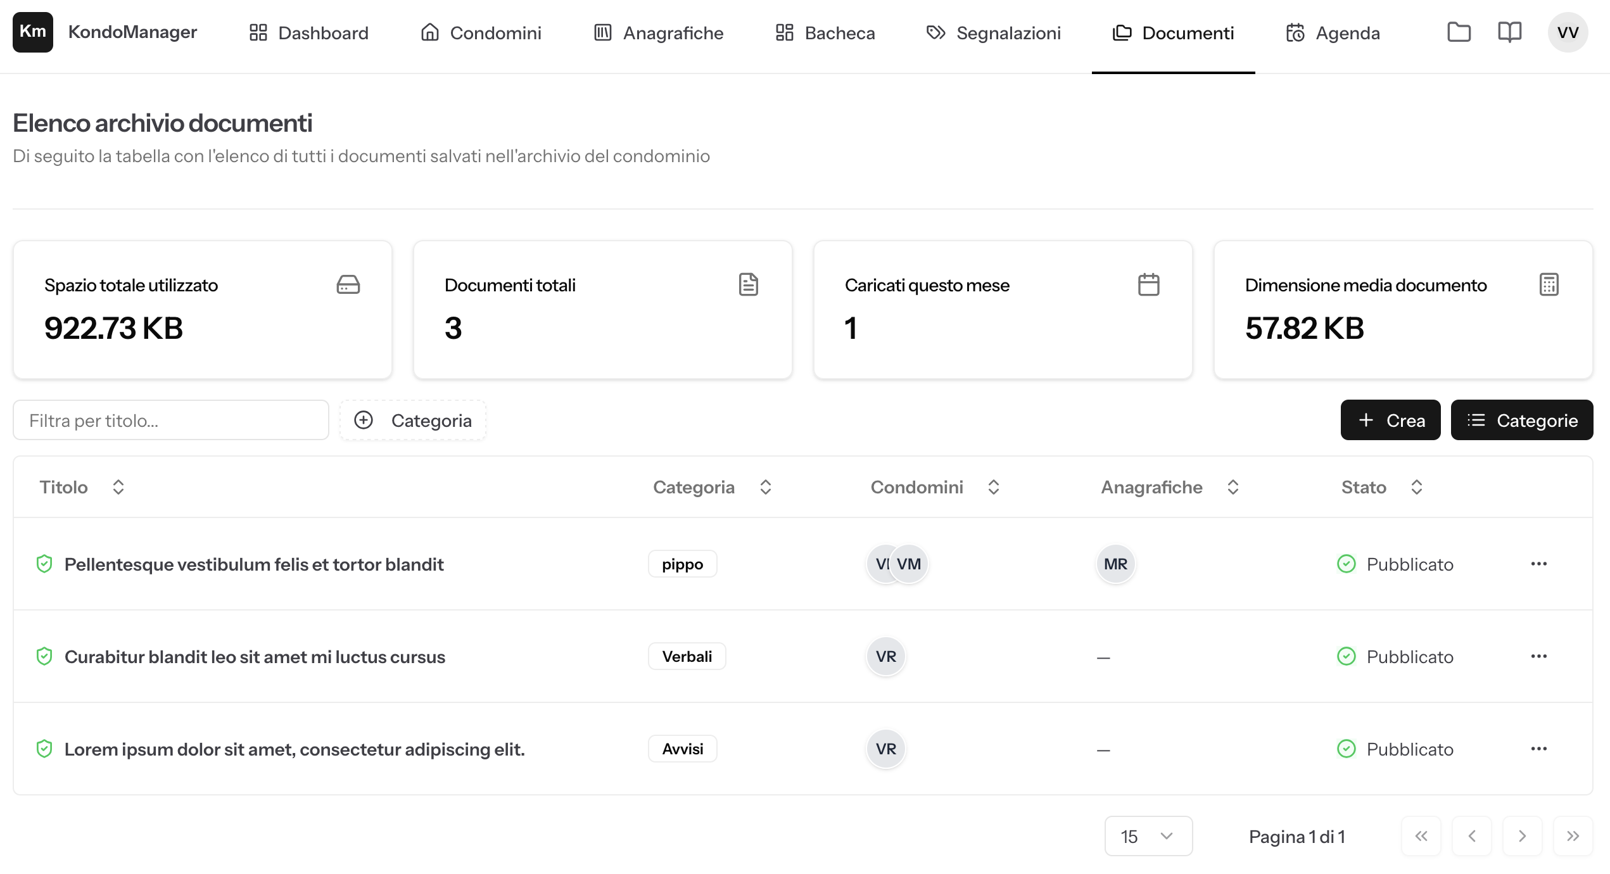This screenshot has width=1610, height=874.
Task: Open row actions for Pellentesque document
Action: [1538, 564]
